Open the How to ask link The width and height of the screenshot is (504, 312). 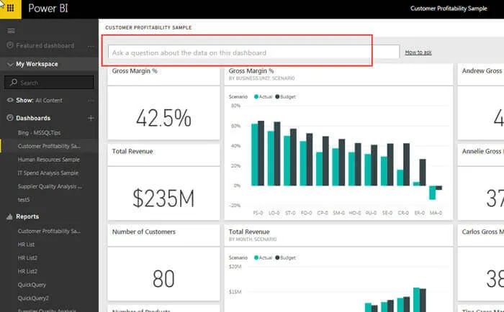[418, 52]
